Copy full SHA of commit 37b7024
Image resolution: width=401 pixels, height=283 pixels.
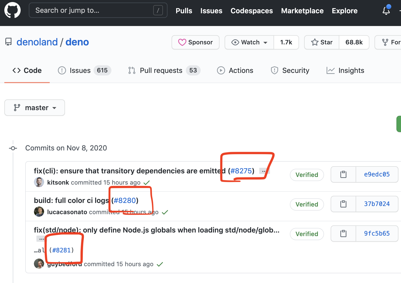pyautogui.click(x=343, y=204)
